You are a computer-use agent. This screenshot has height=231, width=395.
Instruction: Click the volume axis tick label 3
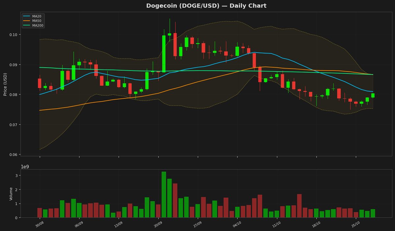pos(16,176)
